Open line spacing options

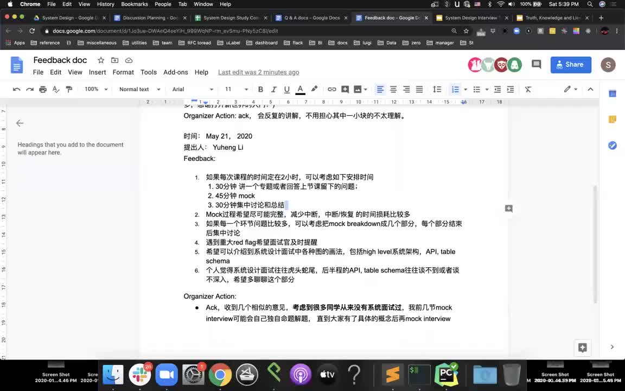[x=437, y=90]
